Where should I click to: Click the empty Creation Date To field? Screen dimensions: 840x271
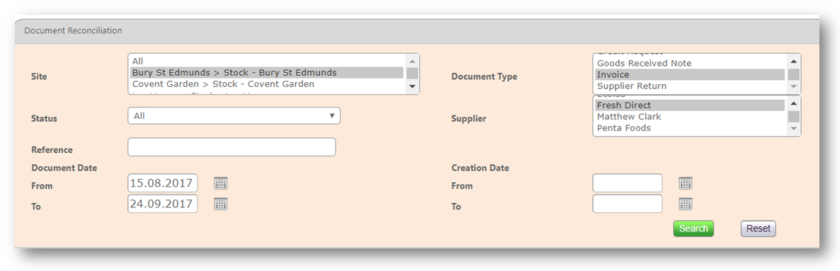628,204
